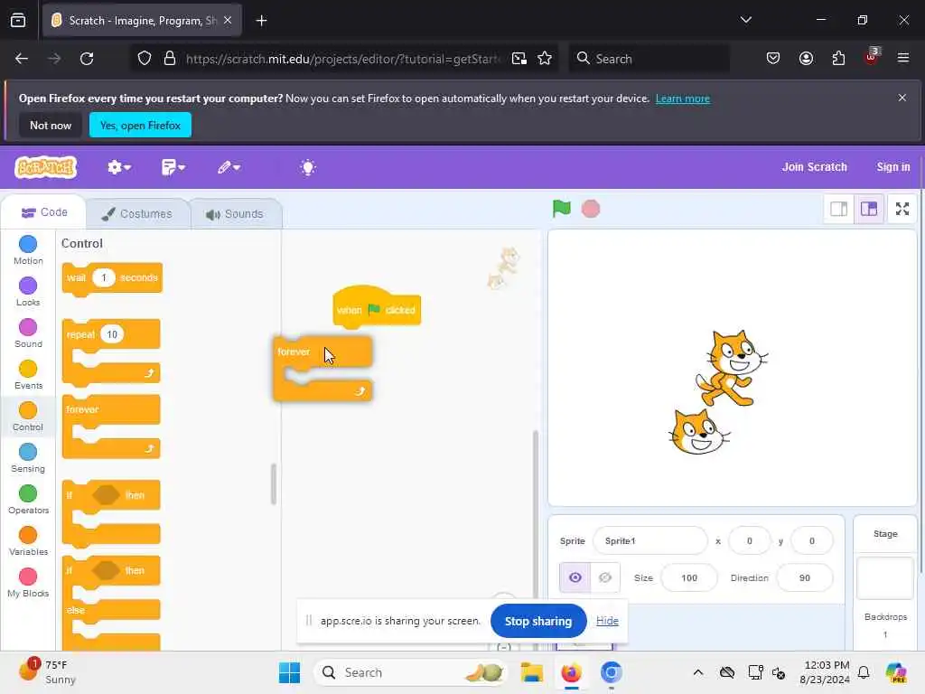Screen dimensions: 925x694
Task: Open Windows Start menu
Action: [289, 672]
